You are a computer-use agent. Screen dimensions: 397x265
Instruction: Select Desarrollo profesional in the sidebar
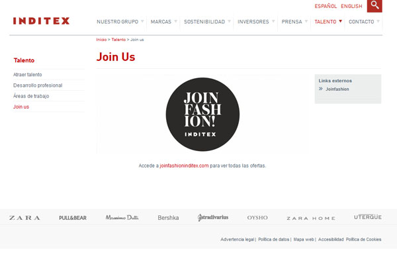click(38, 85)
